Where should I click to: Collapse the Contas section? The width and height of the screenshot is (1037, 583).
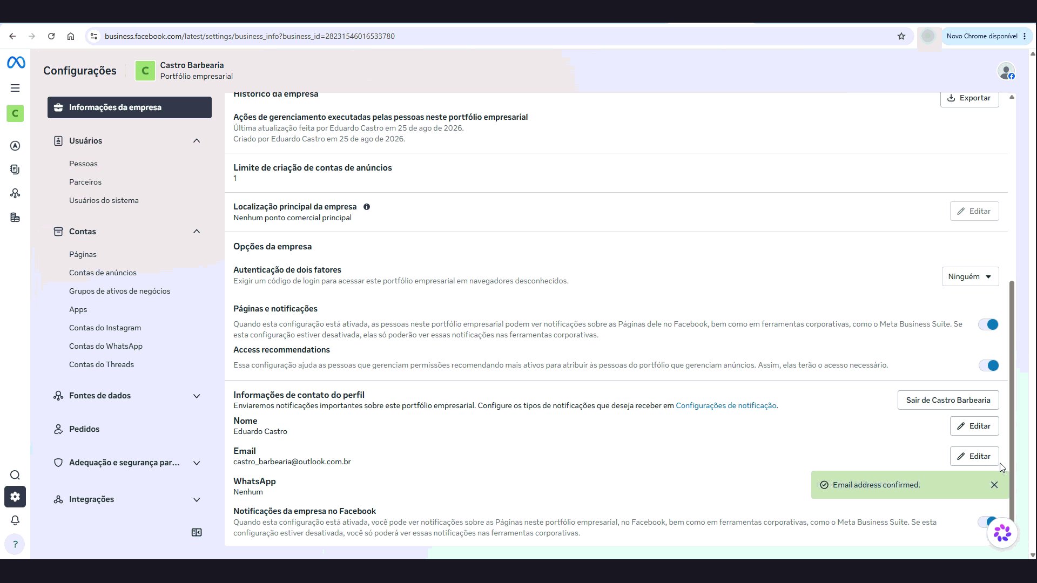(197, 232)
